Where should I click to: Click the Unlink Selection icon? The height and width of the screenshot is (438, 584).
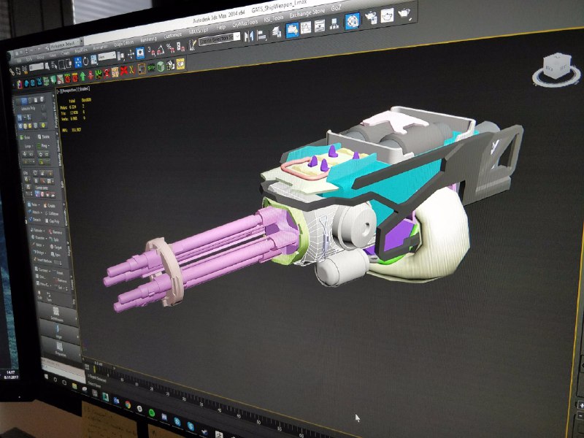click(19, 70)
